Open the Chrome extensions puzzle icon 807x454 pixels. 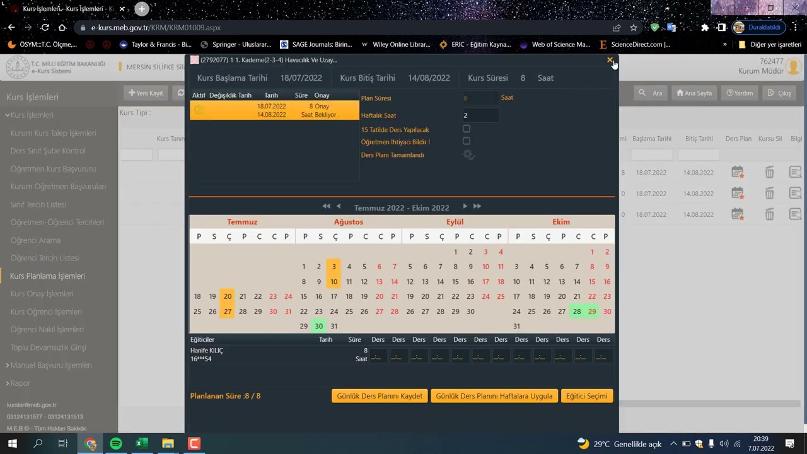[705, 28]
